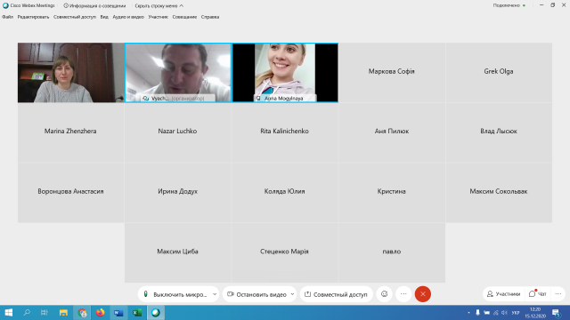Select Rita Kalinichenko participant tile
This screenshot has width=570, height=320.
point(285,132)
